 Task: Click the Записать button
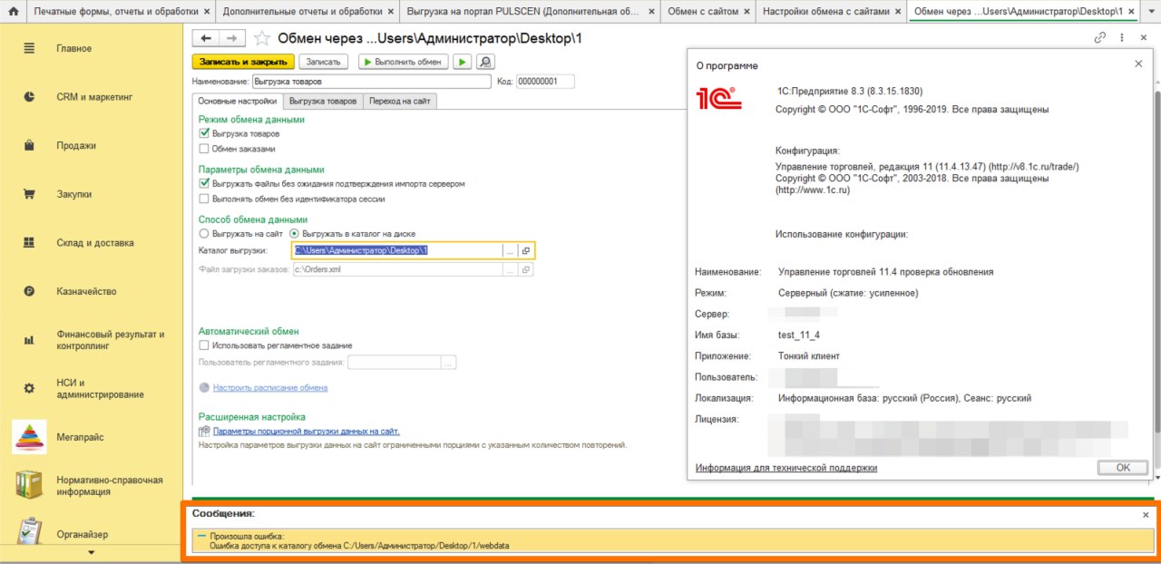324,62
